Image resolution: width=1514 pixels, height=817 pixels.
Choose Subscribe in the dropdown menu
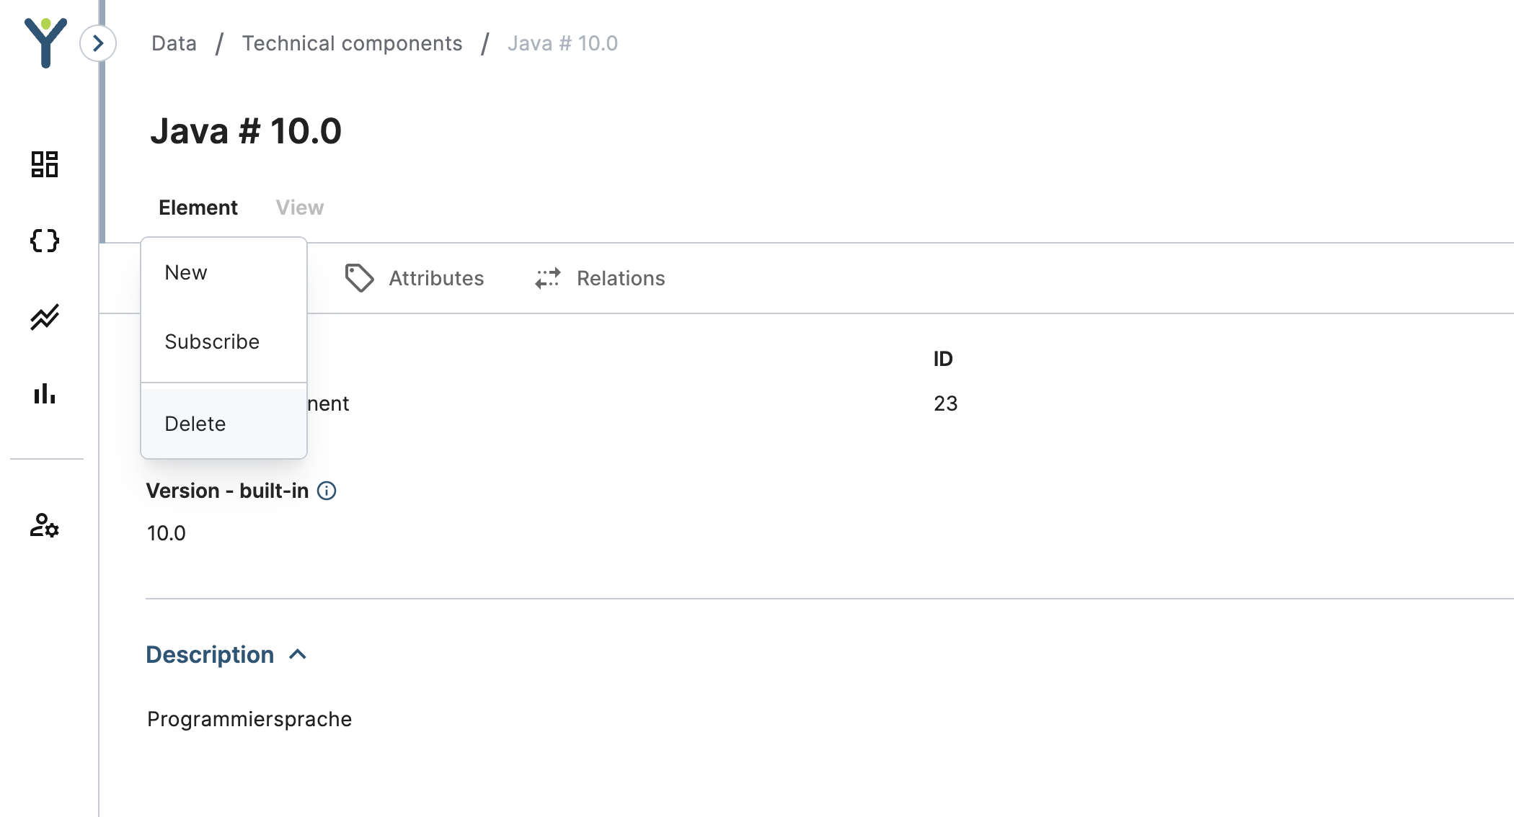pyautogui.click(x=212, y=341)
